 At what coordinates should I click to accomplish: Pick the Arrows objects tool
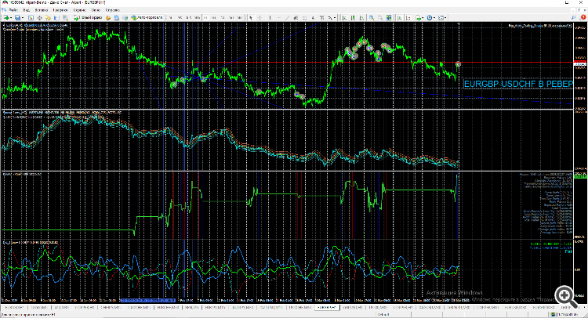330,17
